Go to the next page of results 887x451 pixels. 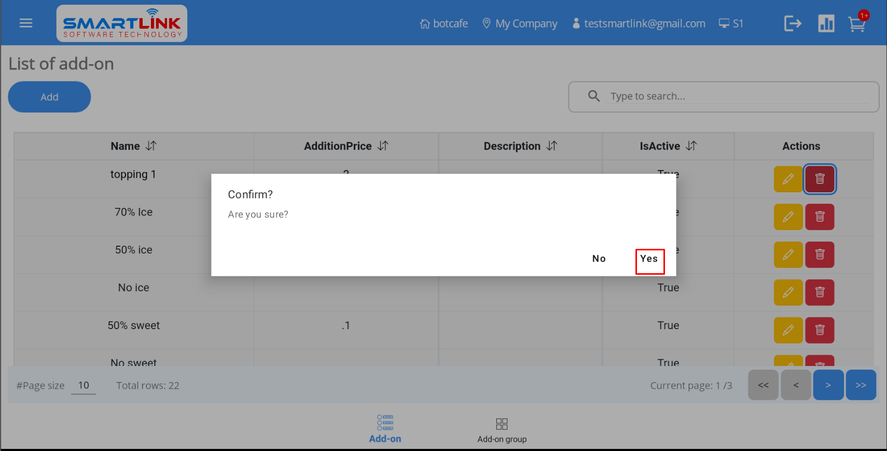828,385
